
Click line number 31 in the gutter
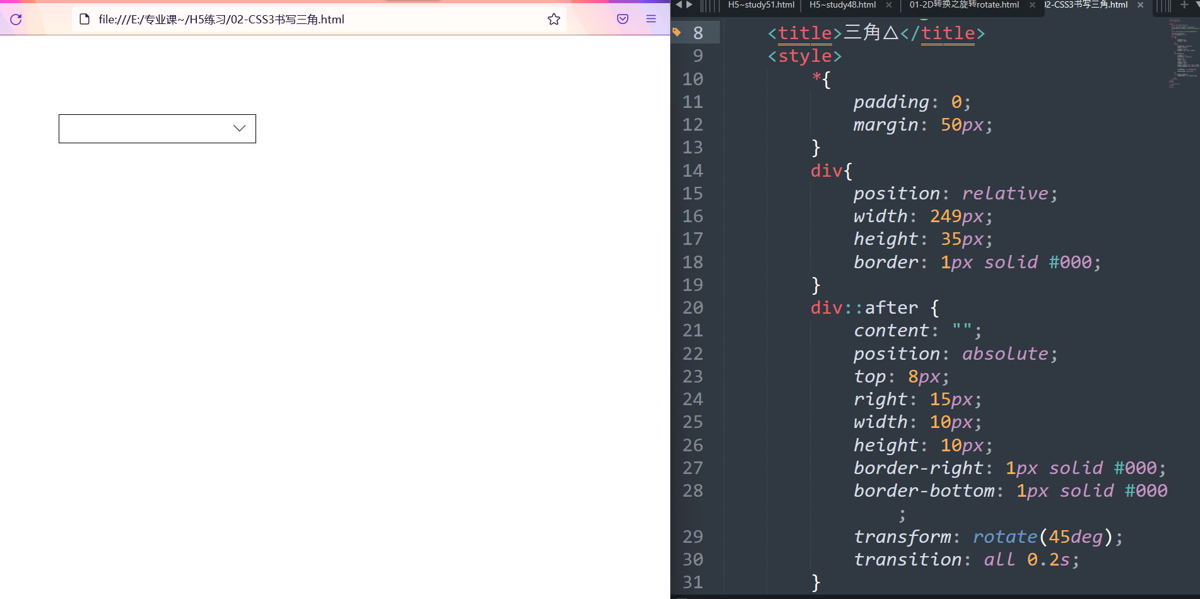[x=692, y=582]
